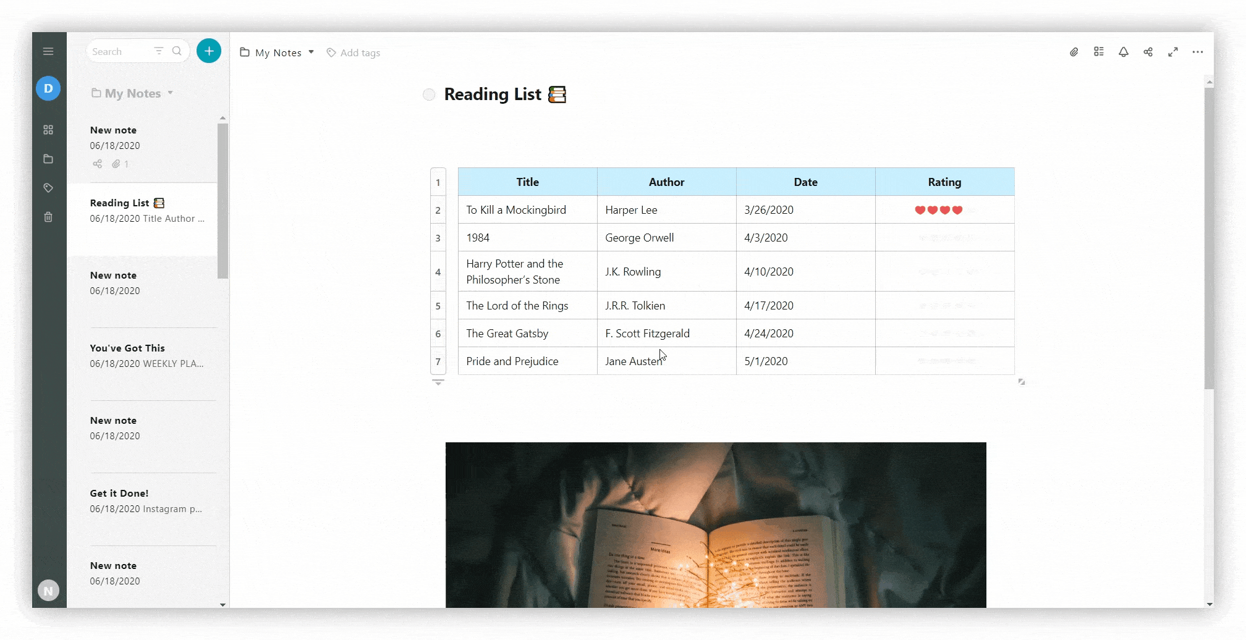Click attachment icon under first New note
This screenshot has height=640, width=1246.
(116, 164)
